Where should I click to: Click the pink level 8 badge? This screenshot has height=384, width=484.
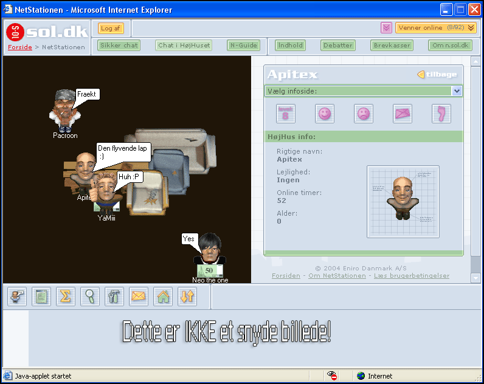(x=286, y=114)
